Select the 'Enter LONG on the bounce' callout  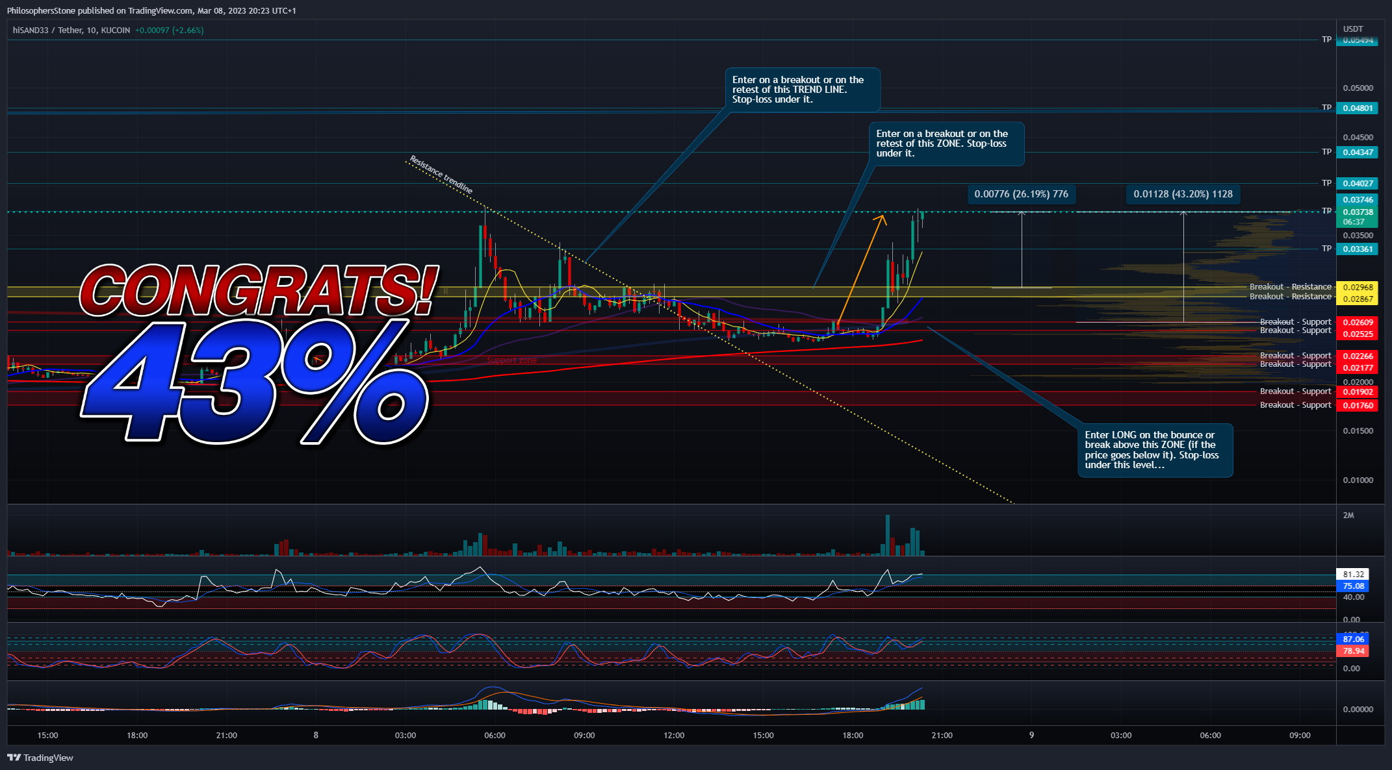tap(1155, 450)
